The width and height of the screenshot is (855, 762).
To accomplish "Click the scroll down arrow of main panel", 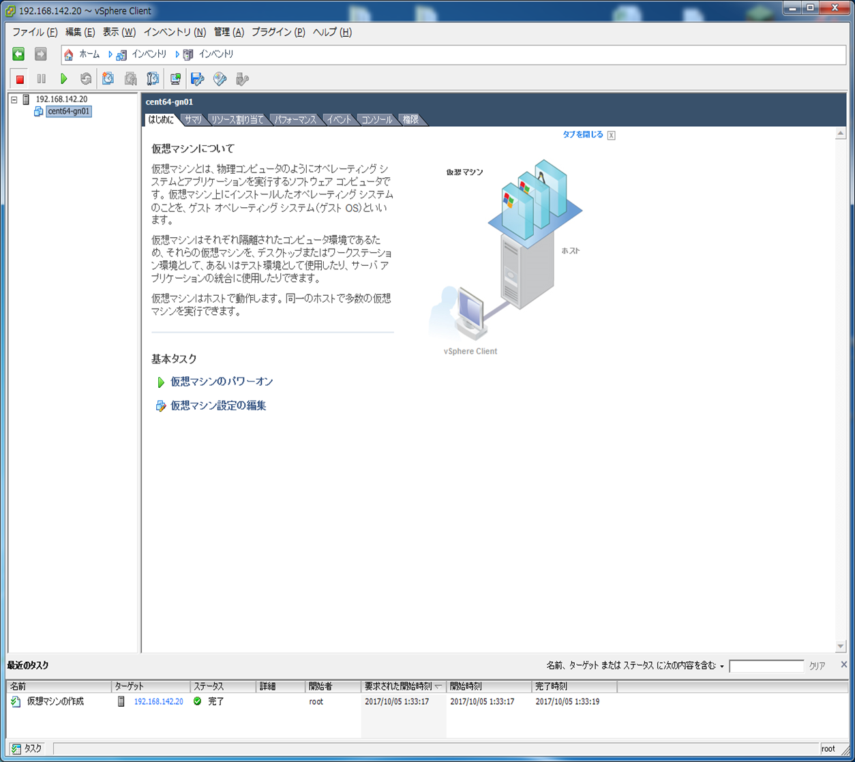I will [841, 646].
